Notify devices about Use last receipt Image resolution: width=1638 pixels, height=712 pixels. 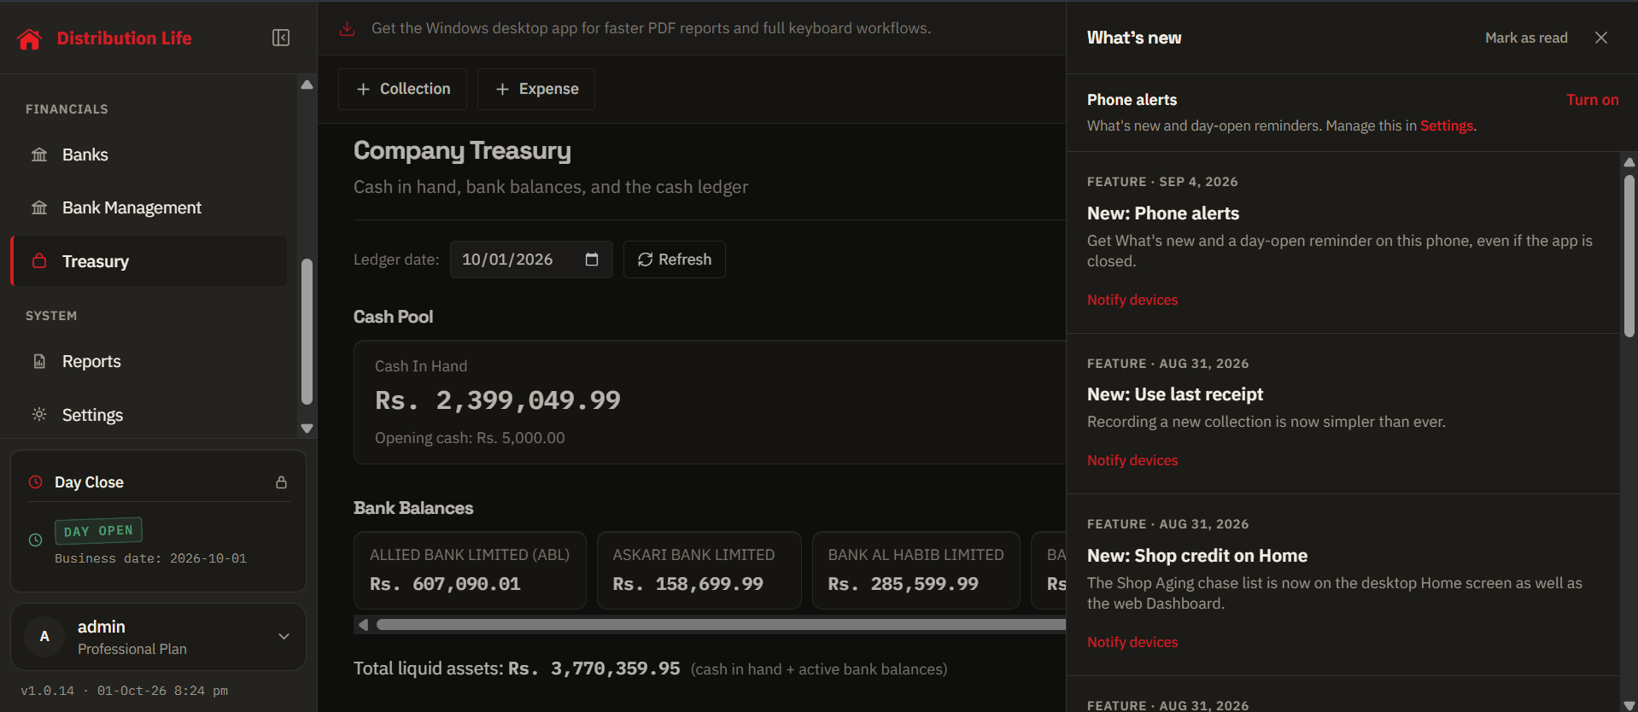point(1132,460)
